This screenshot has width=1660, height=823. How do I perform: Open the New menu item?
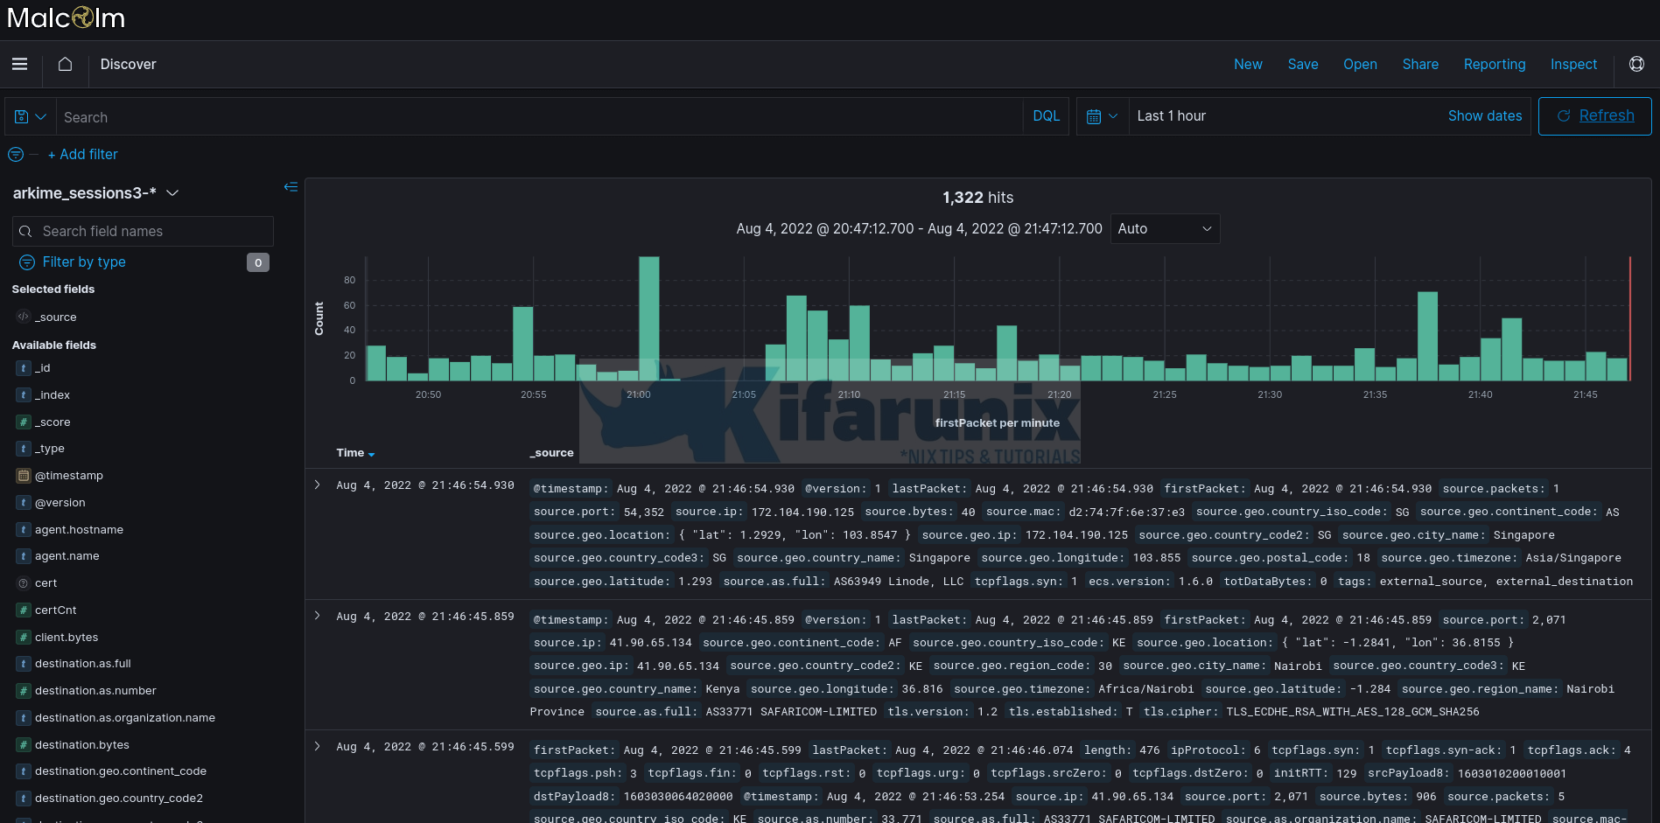point(1248,64)
